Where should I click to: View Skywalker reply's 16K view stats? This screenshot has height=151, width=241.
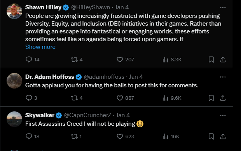(x=171, y=136)
